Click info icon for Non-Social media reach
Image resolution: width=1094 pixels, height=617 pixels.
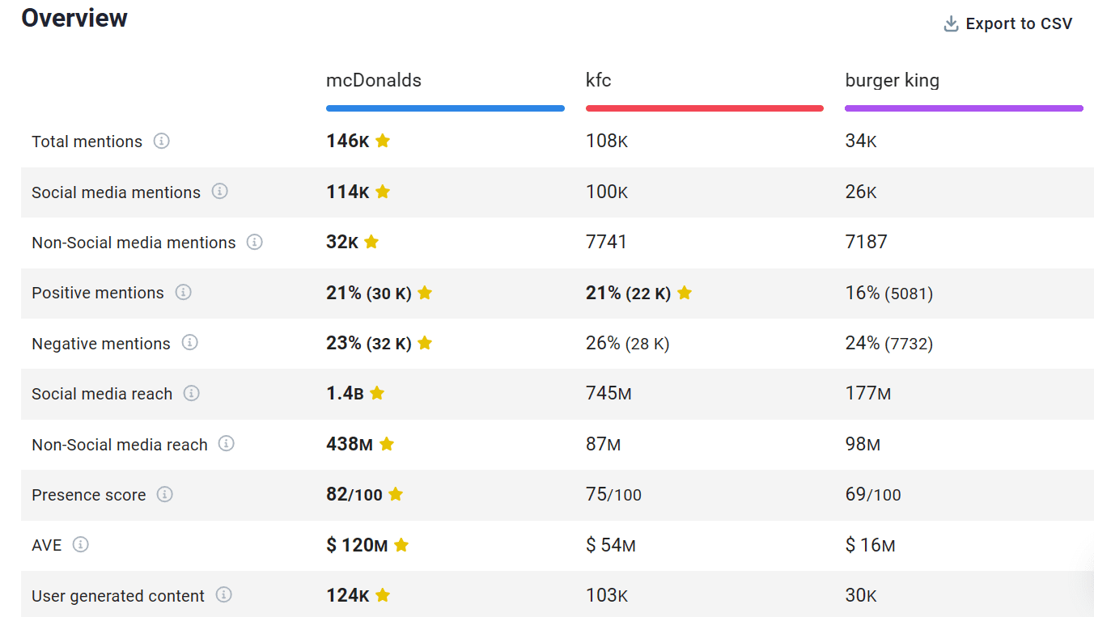pos(227,444)
